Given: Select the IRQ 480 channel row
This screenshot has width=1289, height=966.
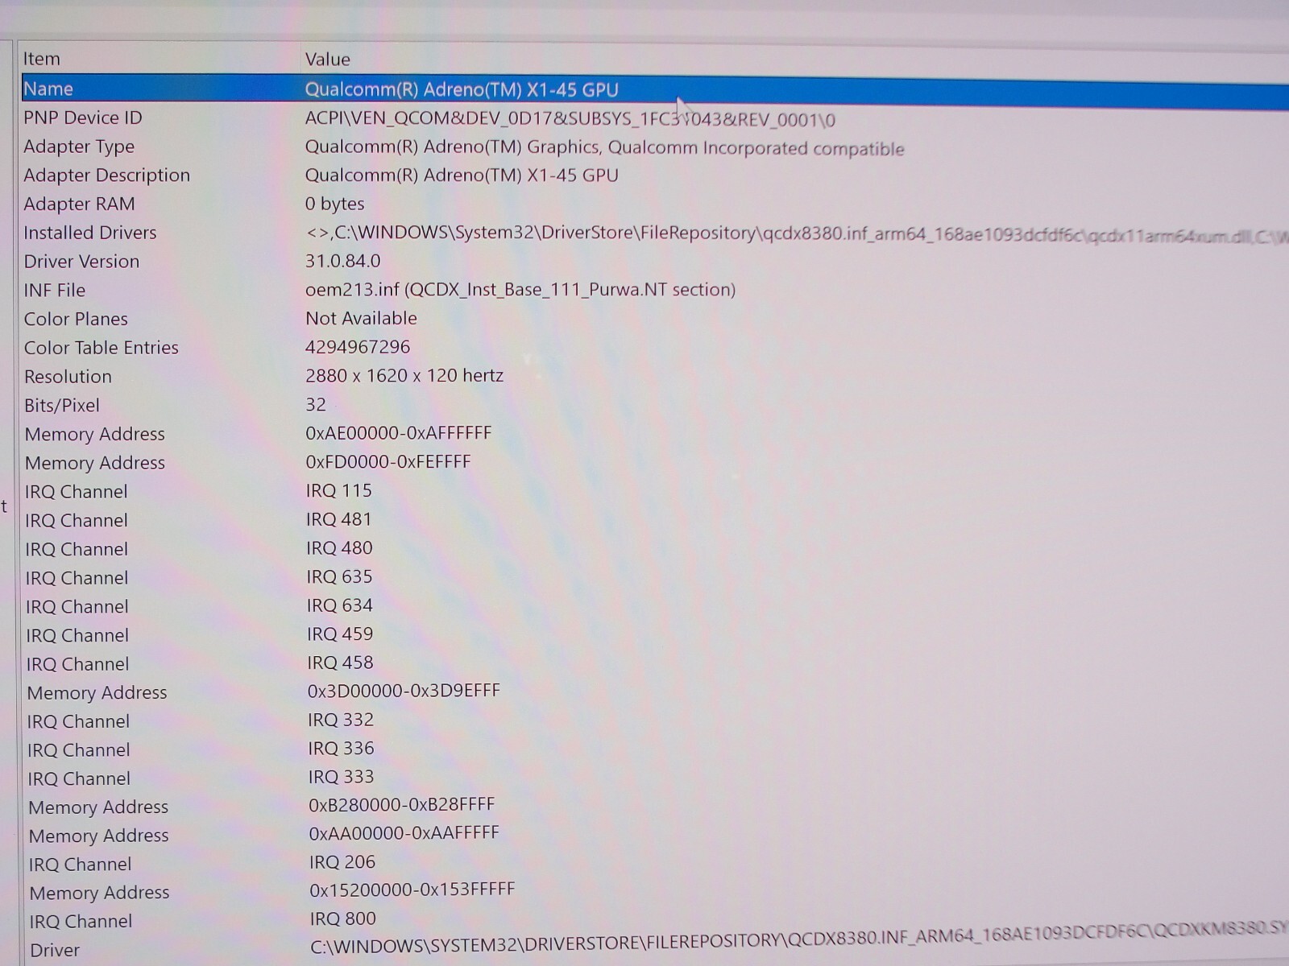Looking at the screenshot, I should coord(654,549).
